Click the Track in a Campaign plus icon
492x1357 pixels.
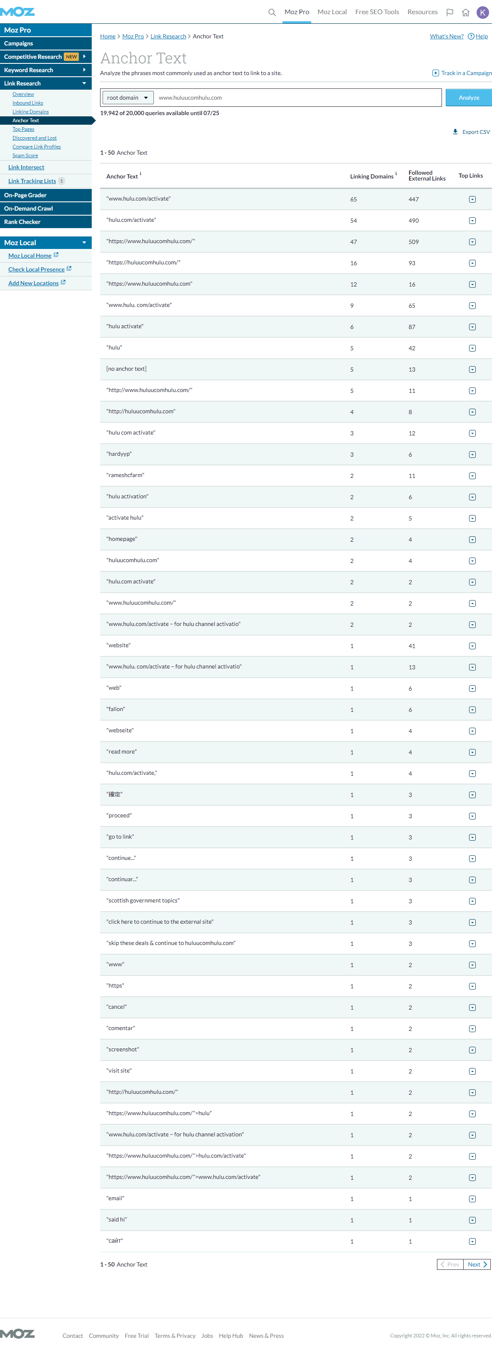coord(435,73)
